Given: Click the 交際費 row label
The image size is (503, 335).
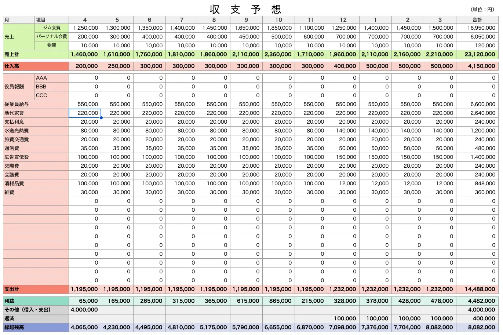Looking at the screenshot, I should (x=36, y=166).
